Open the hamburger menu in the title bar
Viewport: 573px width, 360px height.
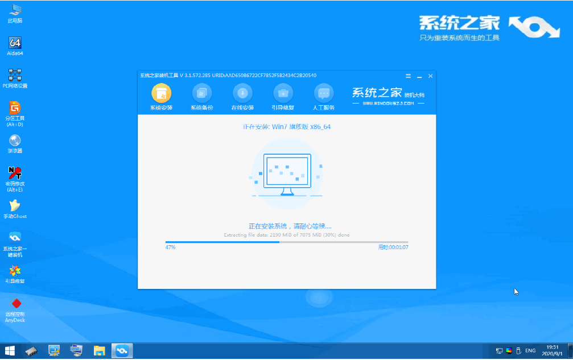pyautogui.click(x=408, y=76)
